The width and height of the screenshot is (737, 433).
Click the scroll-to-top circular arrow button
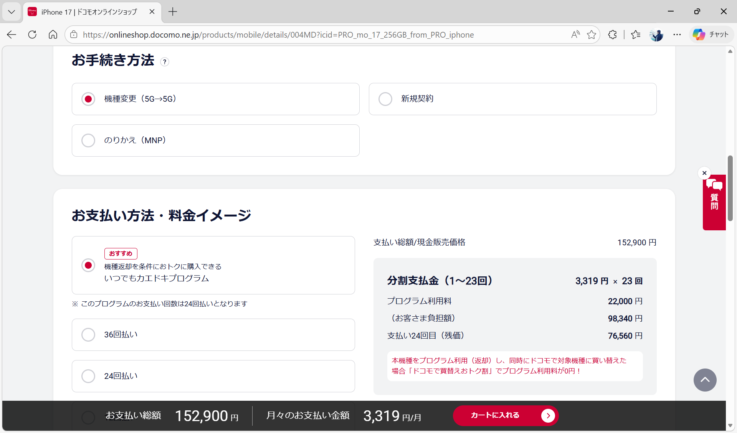tap(705, 380)
